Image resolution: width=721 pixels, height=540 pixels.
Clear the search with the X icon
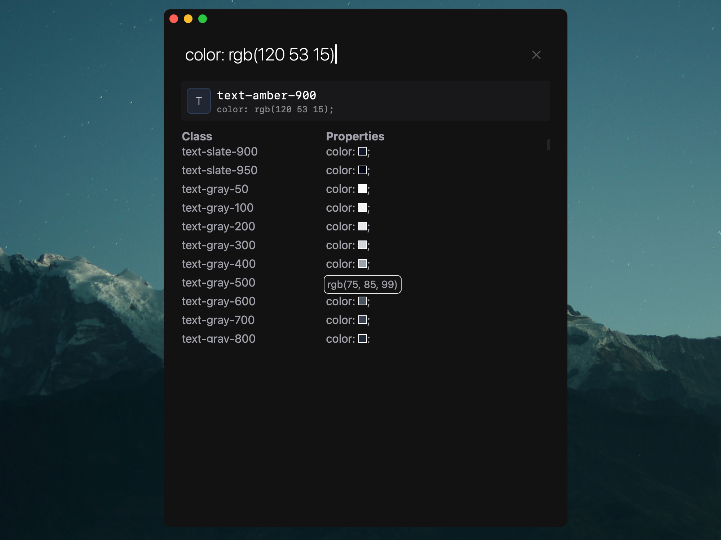[536, 55]
